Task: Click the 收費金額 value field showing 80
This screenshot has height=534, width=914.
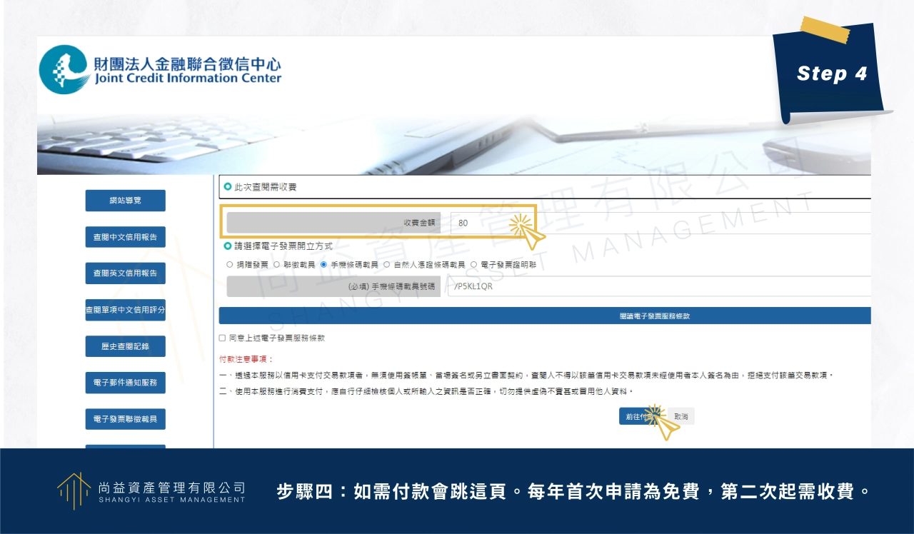Action: click(661, 223)
